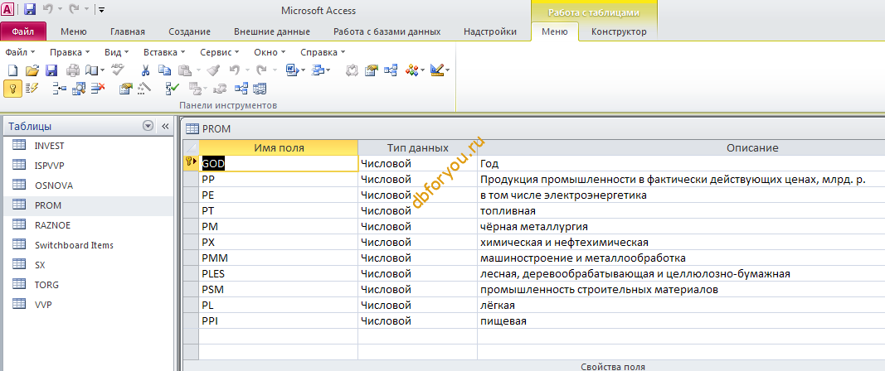Open dropdown arrow next to Print Preview icon
Viewport: 885px width, 371px height.
pyautogui.click(x=103, y=70)
